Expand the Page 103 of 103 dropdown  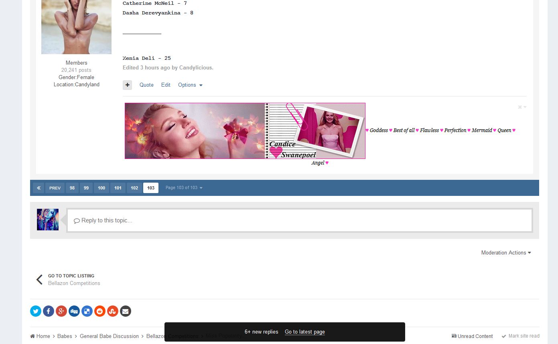pos(184,188)
